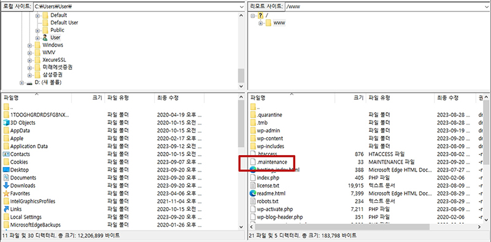Select the User profile icon in tree

click(45, 37)
